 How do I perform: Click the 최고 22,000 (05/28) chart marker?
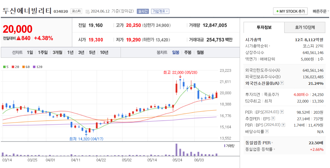click(180, 72)
